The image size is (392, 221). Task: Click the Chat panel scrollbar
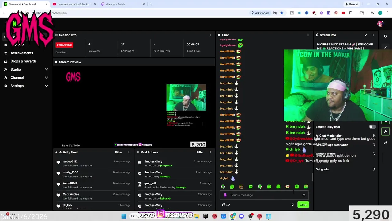point(312,177)
